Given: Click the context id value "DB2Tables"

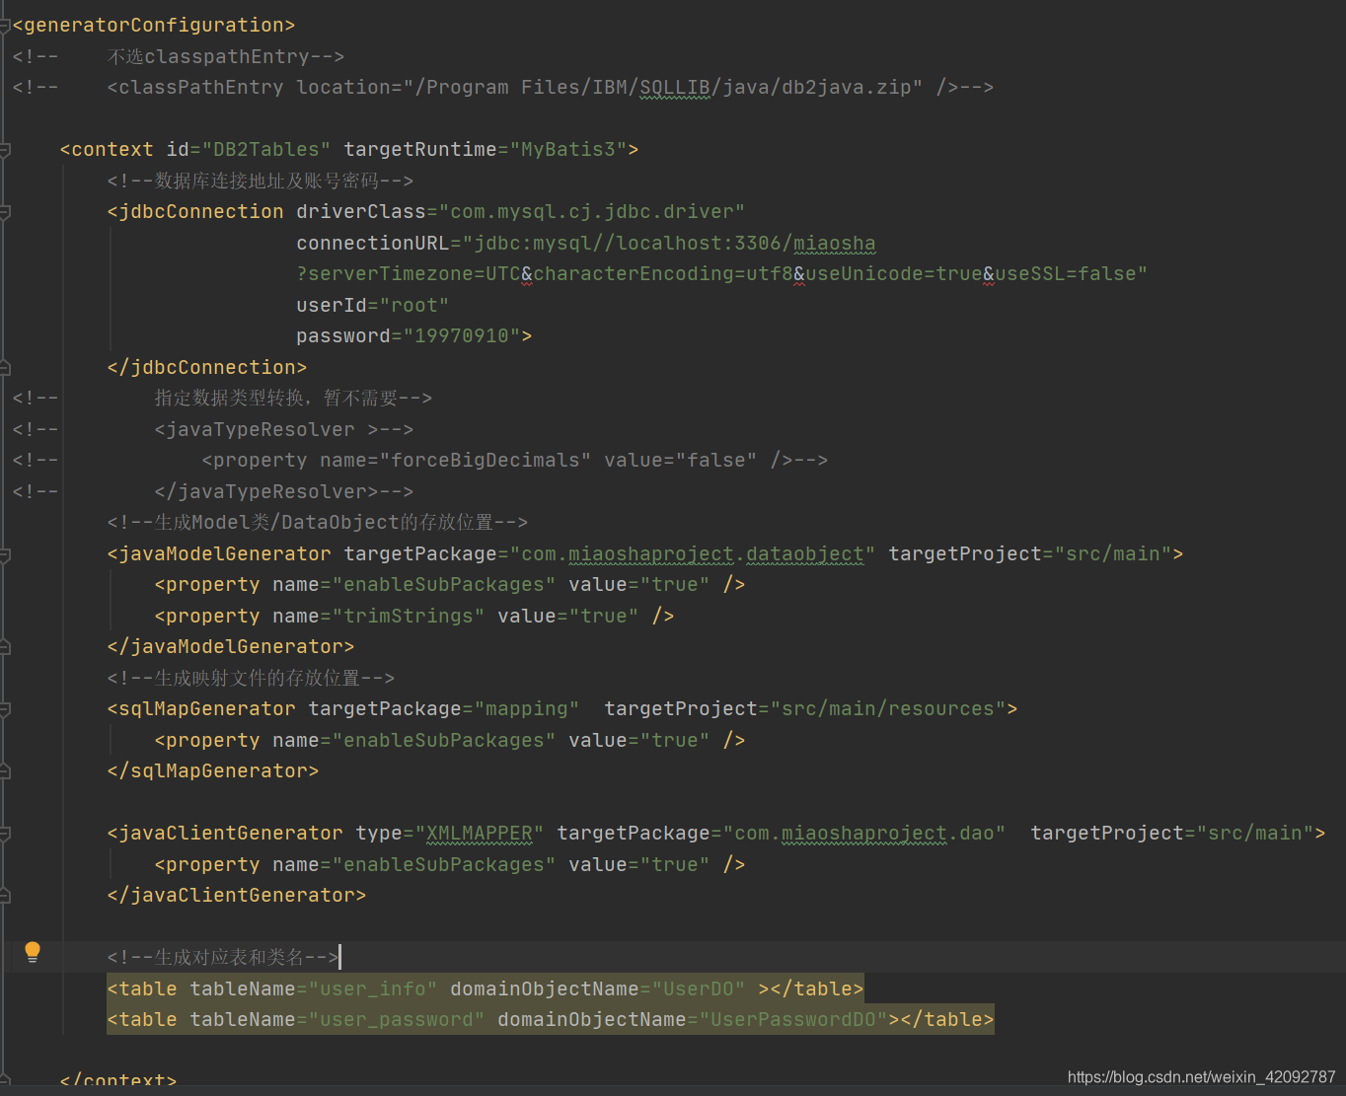Looking at the screenshot, I should (x=266, y=150).
